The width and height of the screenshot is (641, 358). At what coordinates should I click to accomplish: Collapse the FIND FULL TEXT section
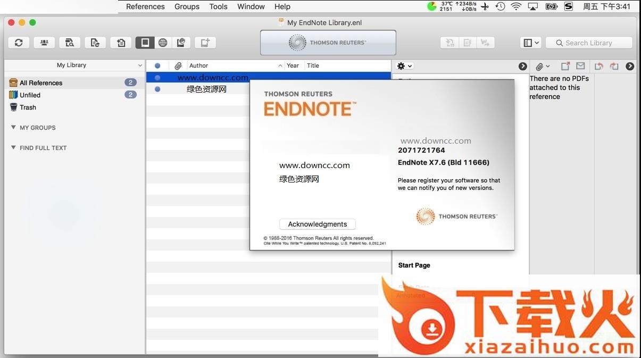tap(13, 147)
